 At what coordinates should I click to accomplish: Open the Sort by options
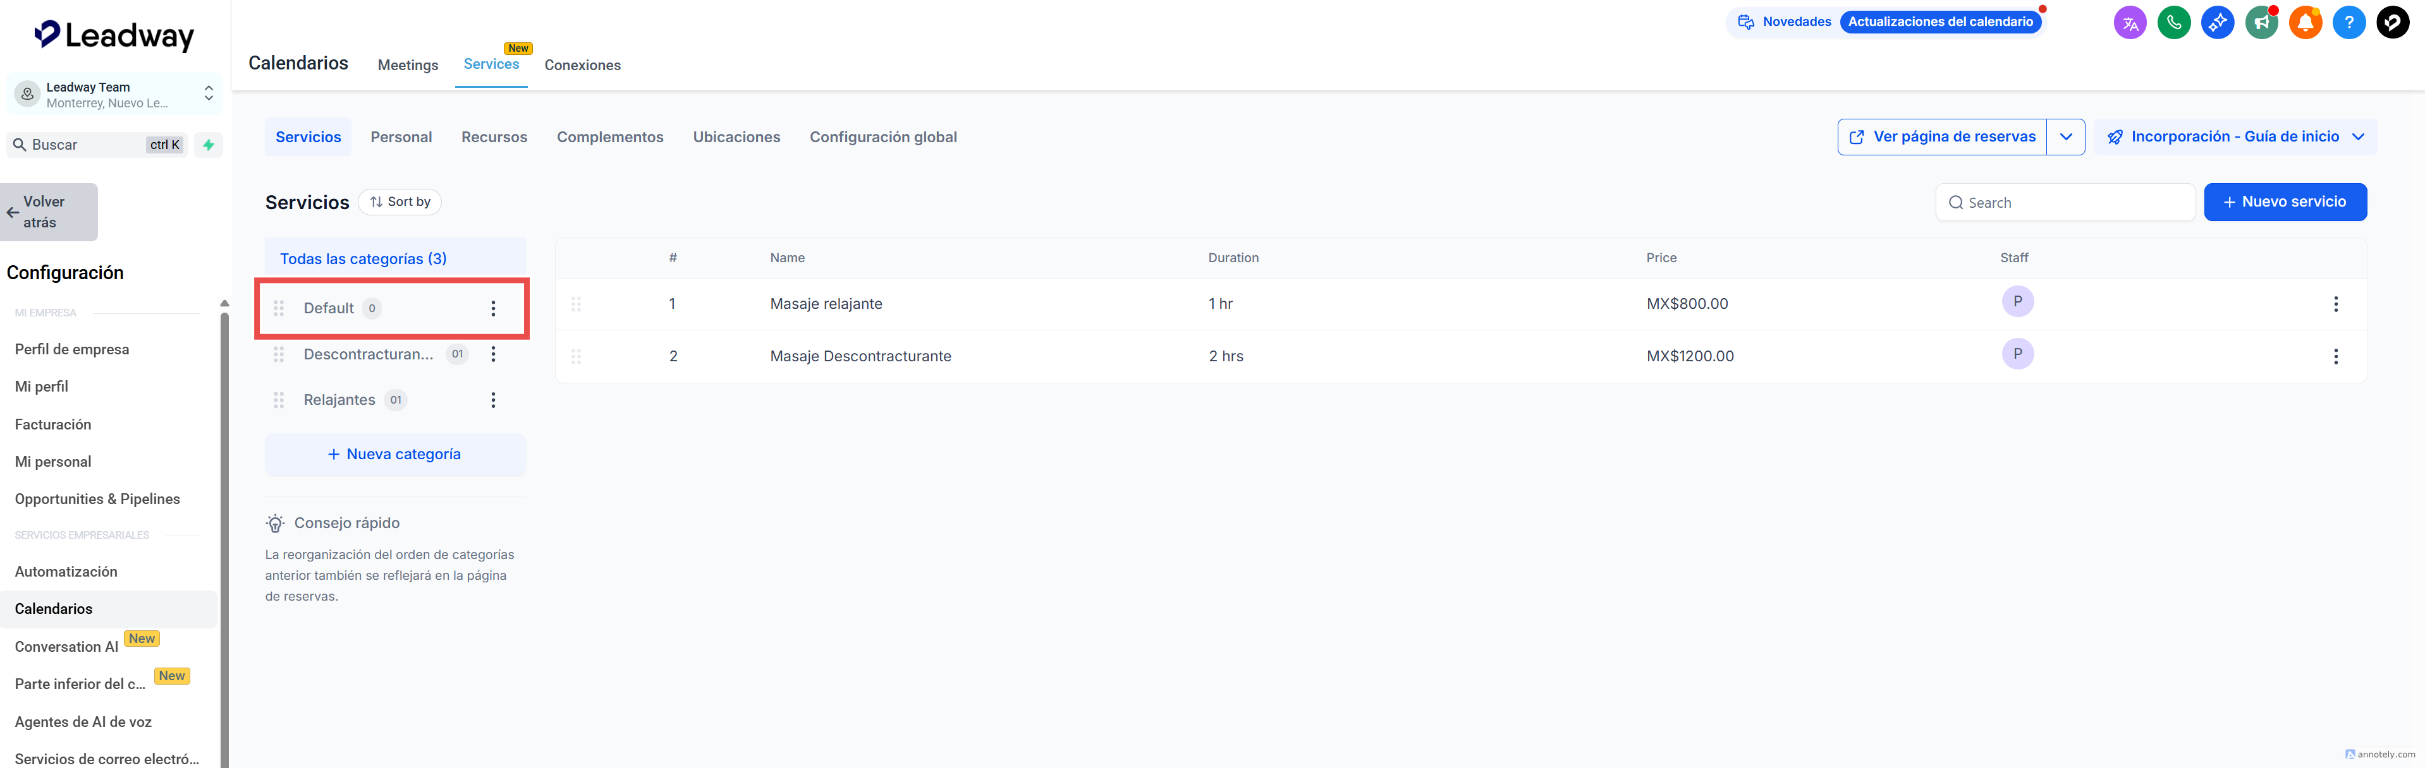pos(400,202)
